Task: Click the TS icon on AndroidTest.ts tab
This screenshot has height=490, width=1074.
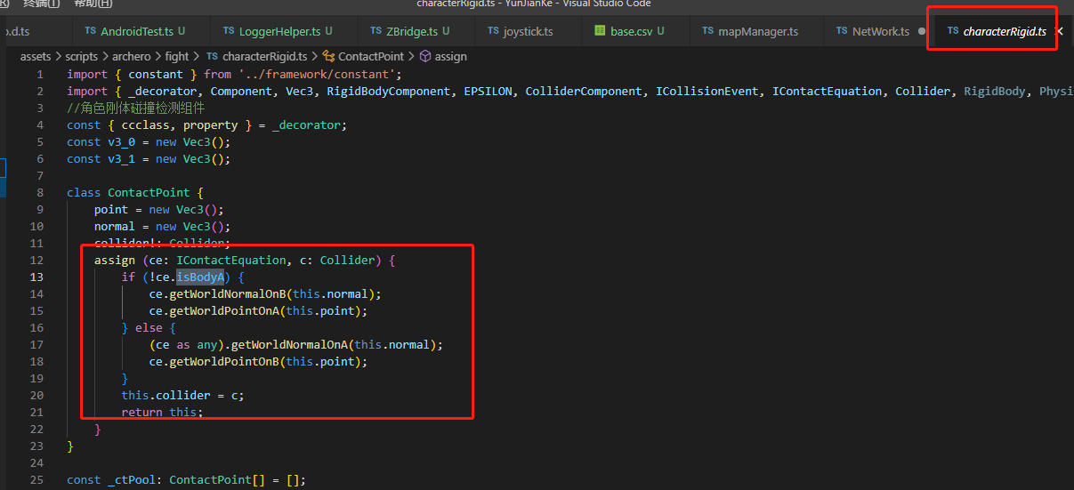Action: tap(91, 31)
